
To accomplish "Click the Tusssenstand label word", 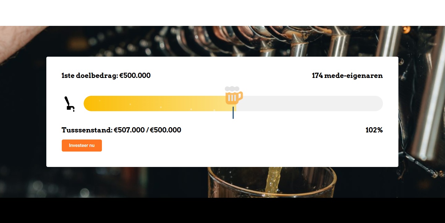I will pyautogui.click(x=86, y=130).
